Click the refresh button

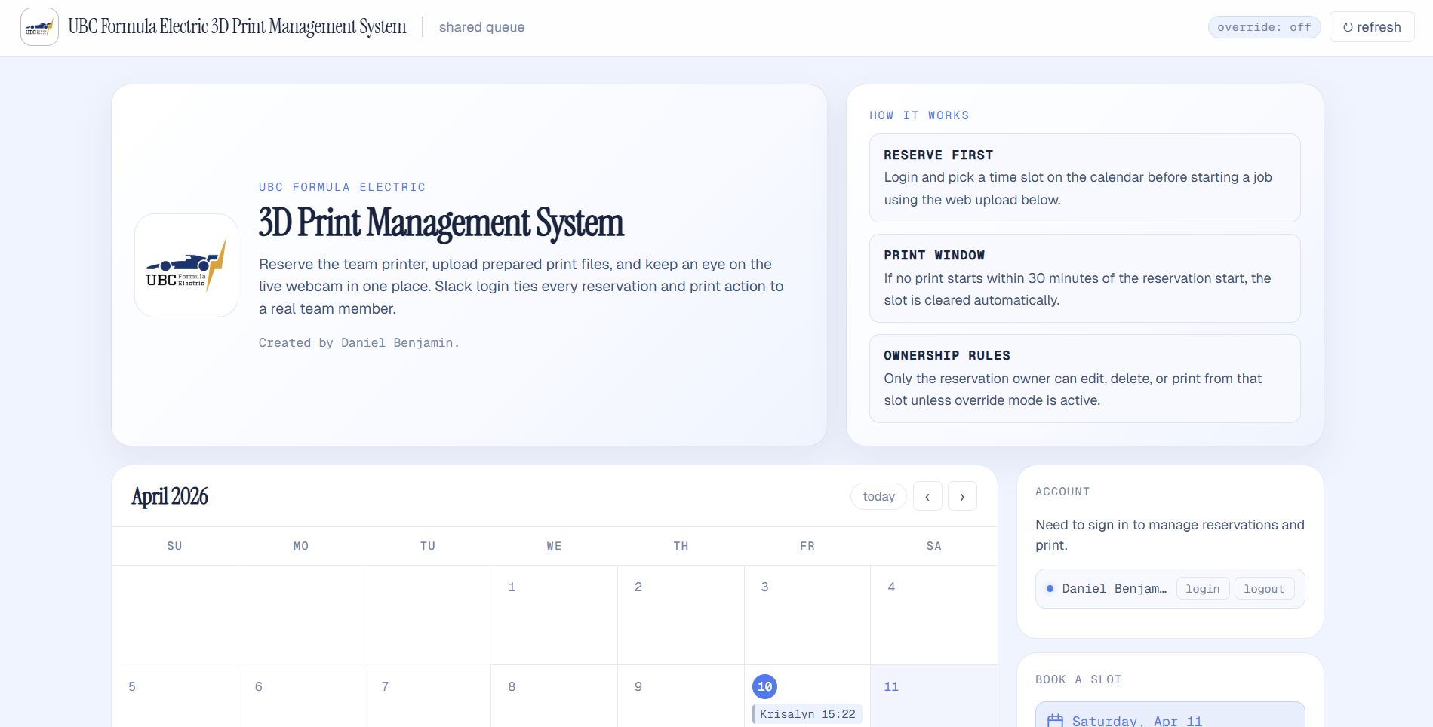pyautogui.click(x=1371, y=27)
